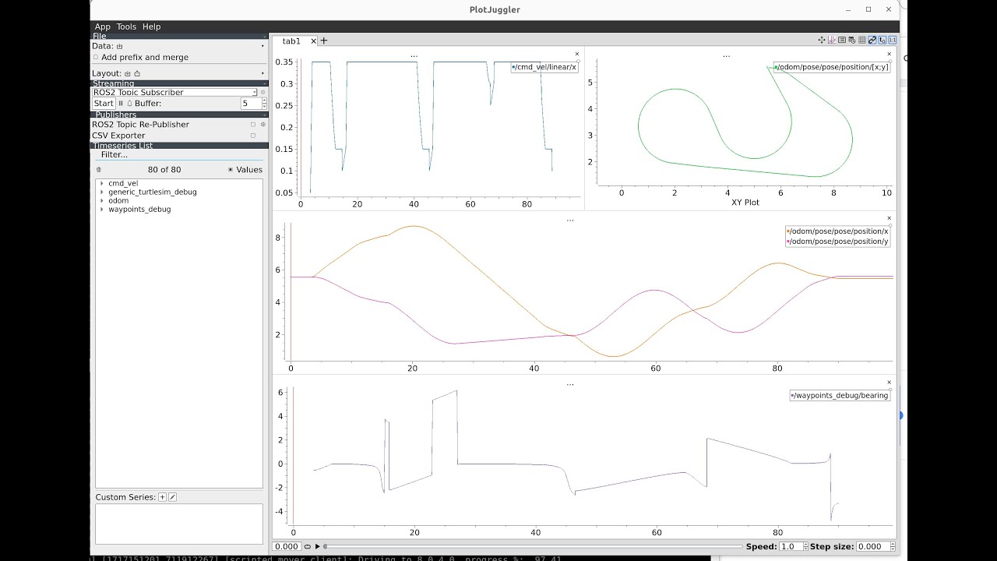Select the tab1 tab

(291, 41)
